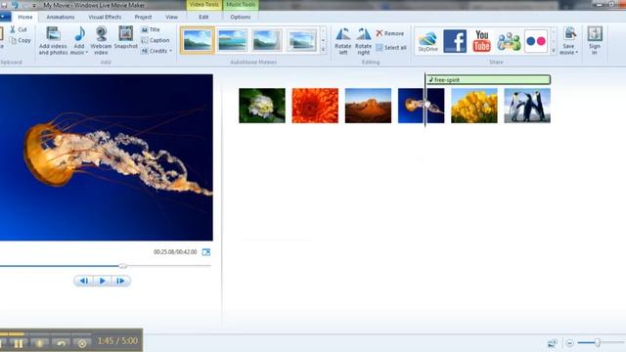Screen dimensions: 626x352
Task: Add a Caption to the clip
Action: click(156, 40)
